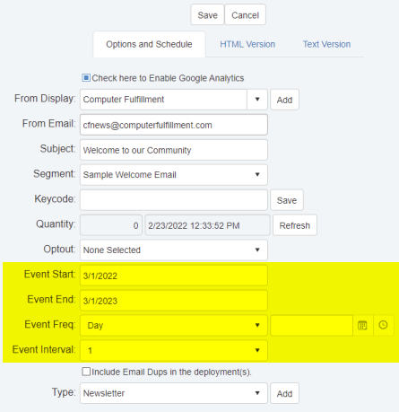Open the Segment dropdown
The height and width of the screenshot is (412, 399).
point(174,175)
